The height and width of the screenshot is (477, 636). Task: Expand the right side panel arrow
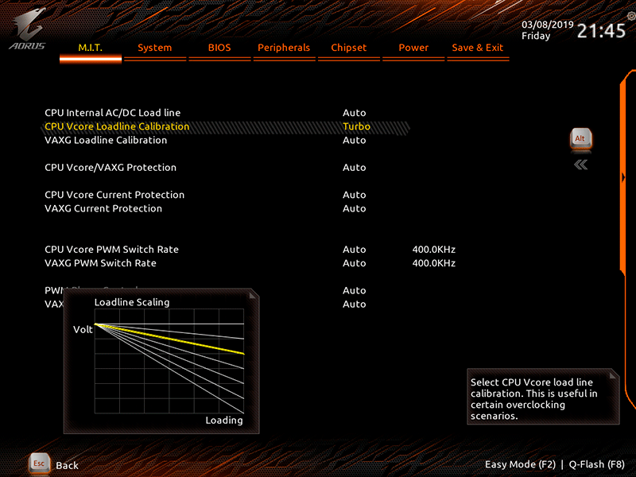click(623, 177)
